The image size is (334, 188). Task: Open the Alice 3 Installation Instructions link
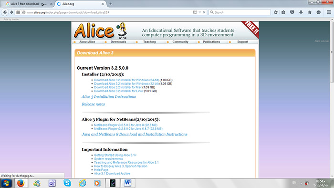pyautogui.click(x=109, y=97)
